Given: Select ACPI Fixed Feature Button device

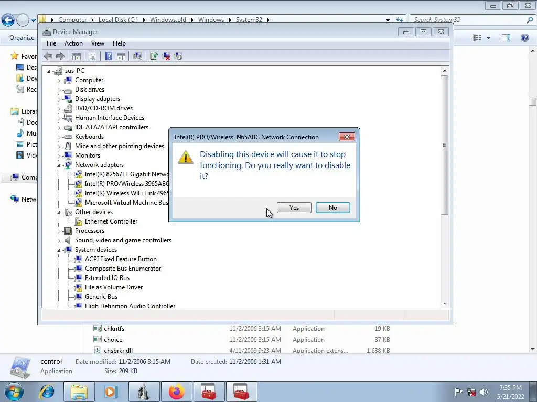Looking at the screenshot, I should coord(121,259).
